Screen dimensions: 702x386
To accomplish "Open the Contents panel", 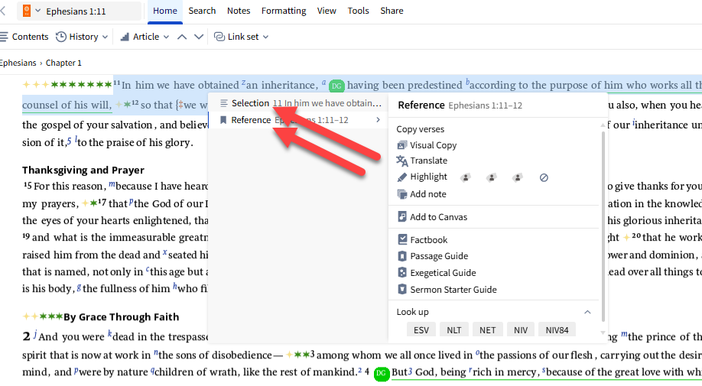I will 24,37.
